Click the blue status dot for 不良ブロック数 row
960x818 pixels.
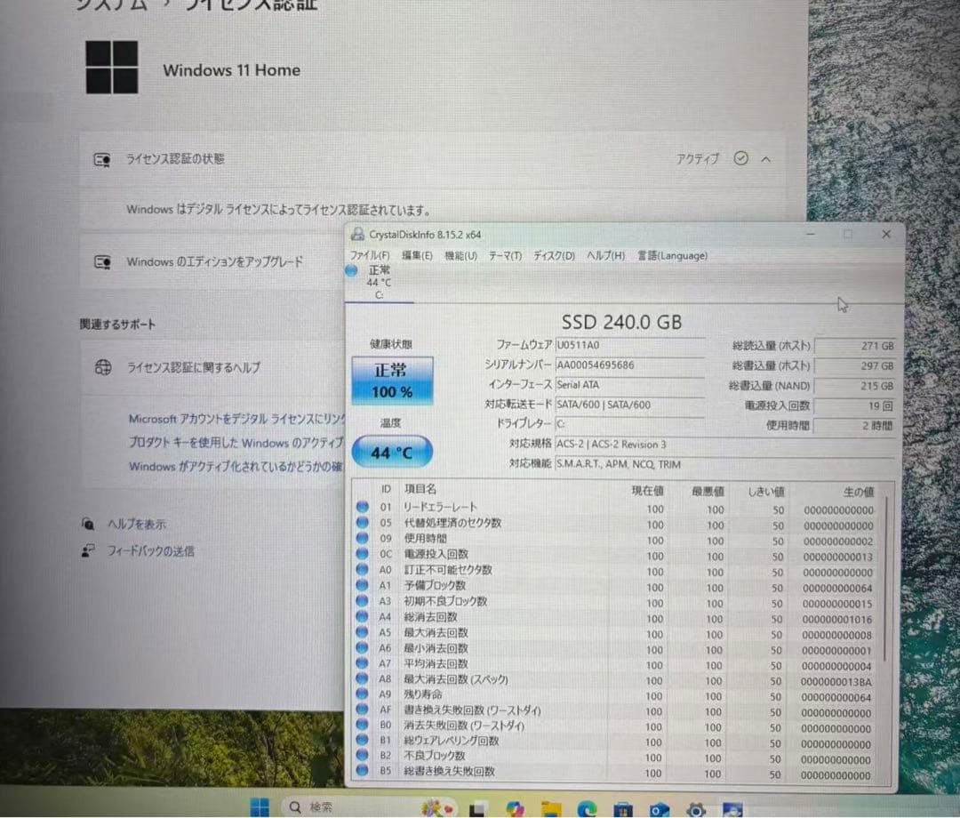coord(361,756)
